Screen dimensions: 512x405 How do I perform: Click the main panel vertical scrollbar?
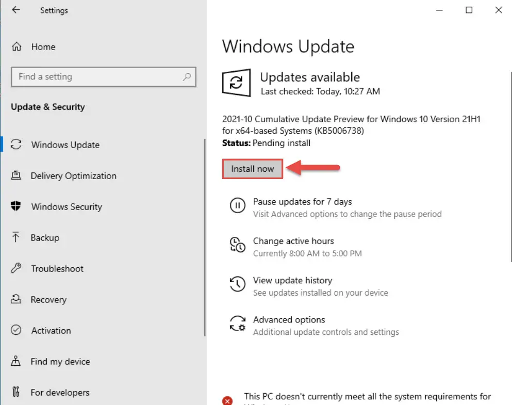click(x=511, y=167)
